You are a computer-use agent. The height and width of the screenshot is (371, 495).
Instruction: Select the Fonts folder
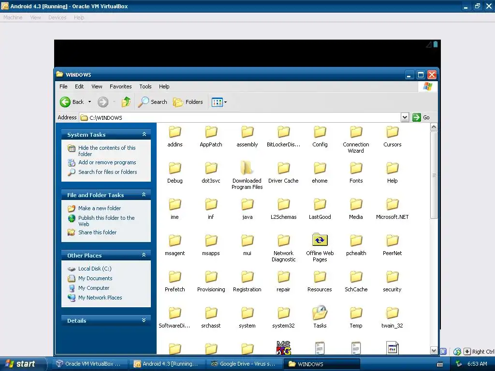356,173
